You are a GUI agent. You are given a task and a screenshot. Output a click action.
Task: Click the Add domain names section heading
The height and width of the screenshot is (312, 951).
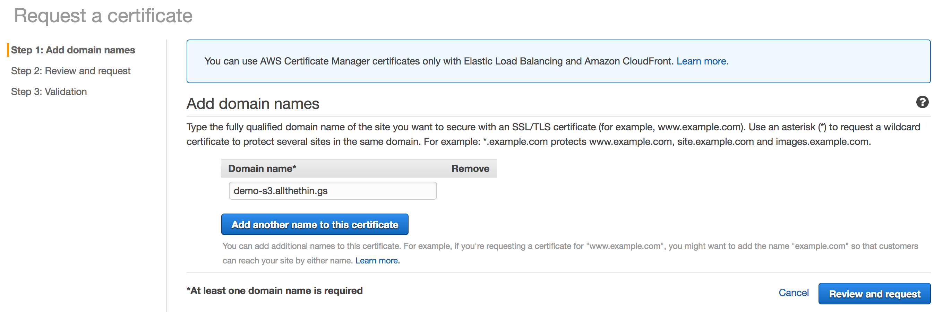[253, 104]
